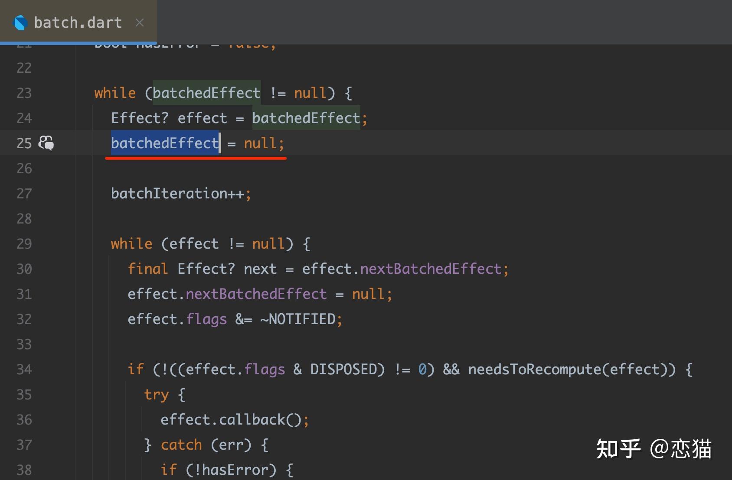Click 'null' value on line 25
The height and width of the screenshot is (480, 732).
click(260, 143)
